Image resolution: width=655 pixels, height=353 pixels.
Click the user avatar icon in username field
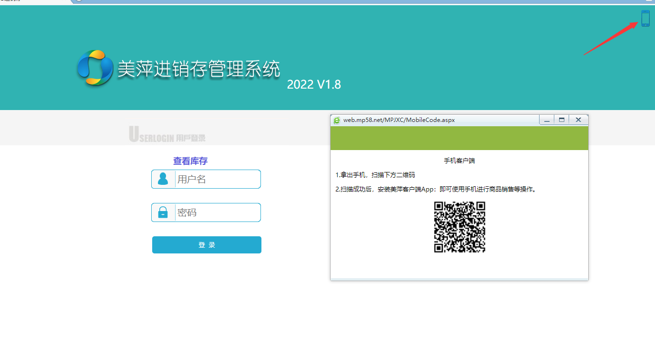(163, 179)
